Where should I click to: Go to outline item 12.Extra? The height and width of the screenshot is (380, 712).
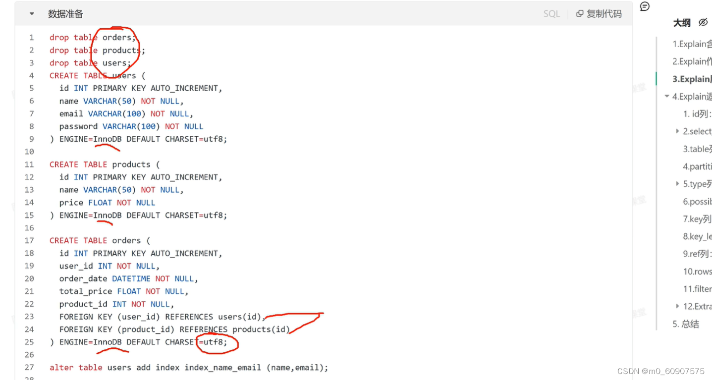tap(698, 306)
